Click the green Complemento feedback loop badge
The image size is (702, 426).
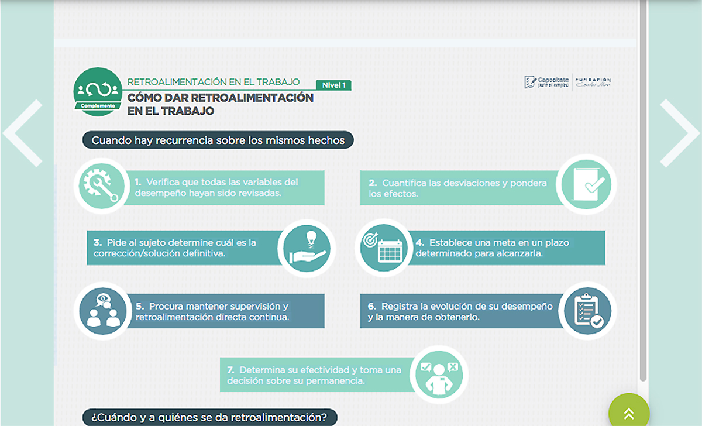[98, 92]
